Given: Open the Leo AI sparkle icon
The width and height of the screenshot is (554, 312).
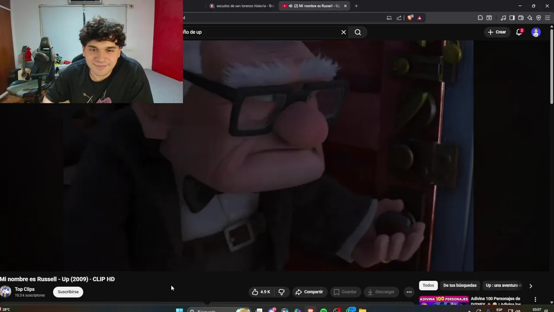Looking at the screenshot, I should tap(530, 18).
